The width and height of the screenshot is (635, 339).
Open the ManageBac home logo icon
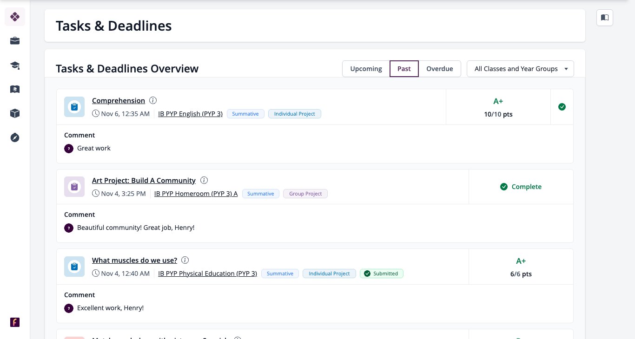[x=15, y=17]
